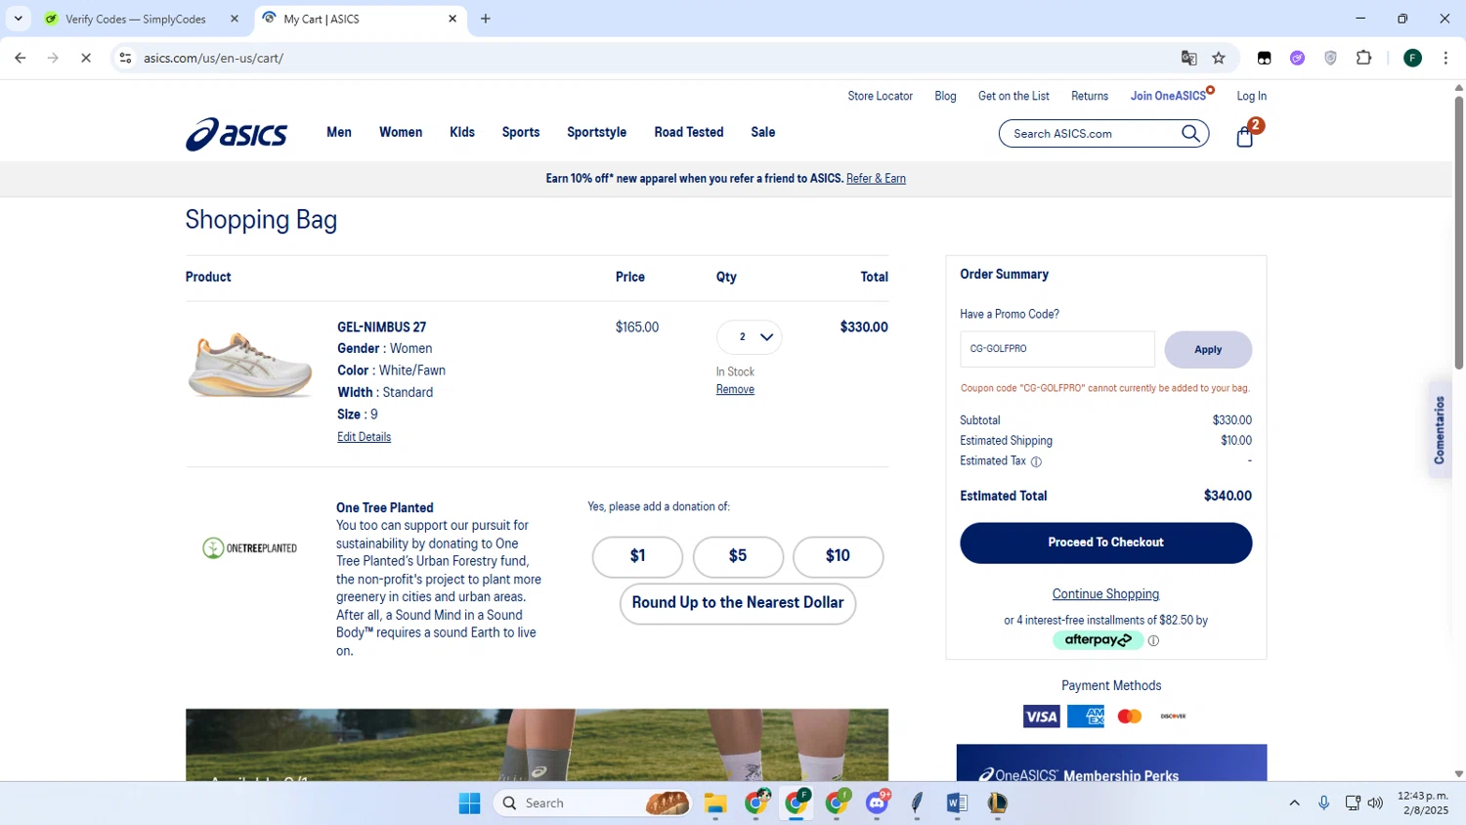Open the Comentarios feedback side tab
This screenshot has height=825, width=1466.
click(x=1440, y=430)
